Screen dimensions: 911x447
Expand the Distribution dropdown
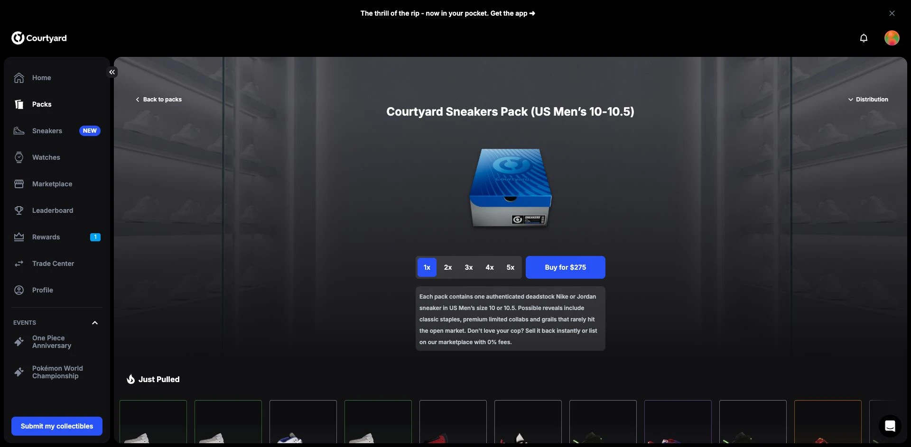pos(868,100)
